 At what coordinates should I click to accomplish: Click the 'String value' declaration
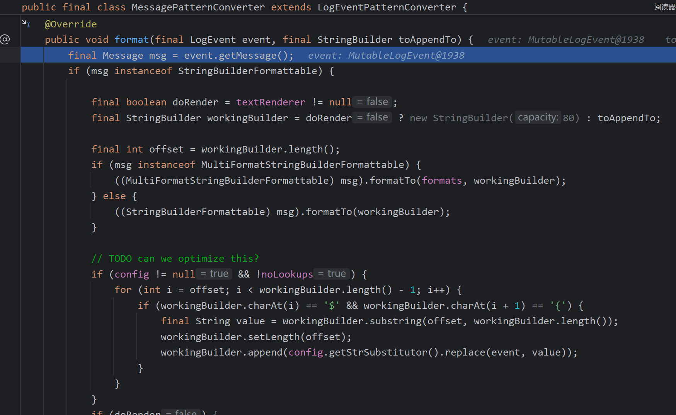click(x=230, y=321)
